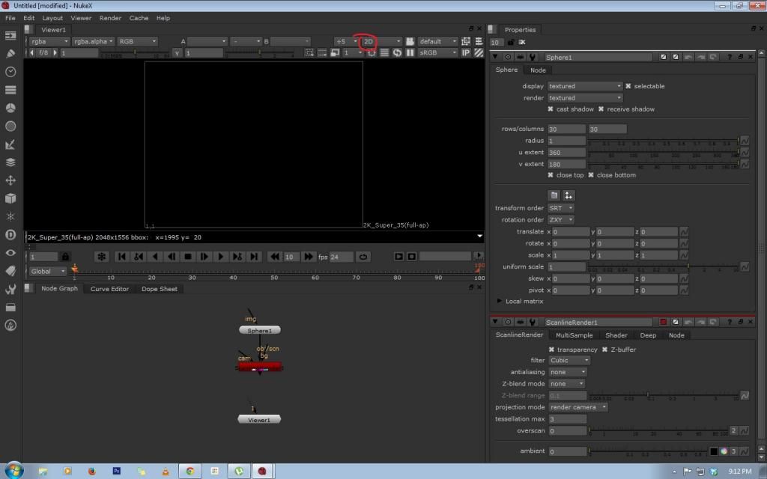
Task: Click the playback loop mode button
Action: pos(364,257)
